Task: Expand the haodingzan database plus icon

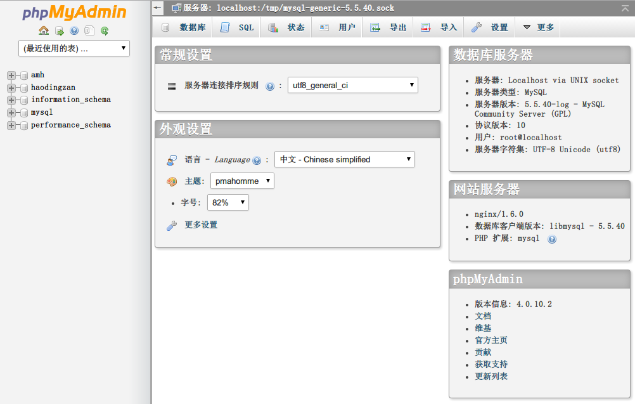Action: 11,88
